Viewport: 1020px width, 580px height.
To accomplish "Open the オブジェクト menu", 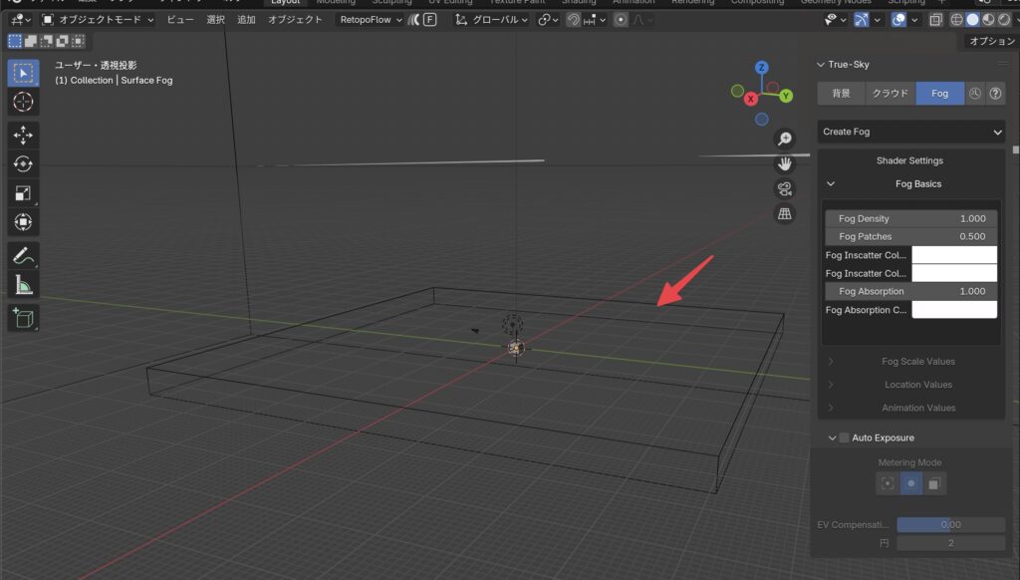I will 295,20.
